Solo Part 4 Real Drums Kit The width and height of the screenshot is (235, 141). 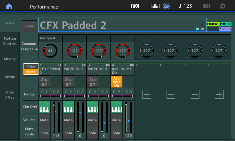(117, 133)
